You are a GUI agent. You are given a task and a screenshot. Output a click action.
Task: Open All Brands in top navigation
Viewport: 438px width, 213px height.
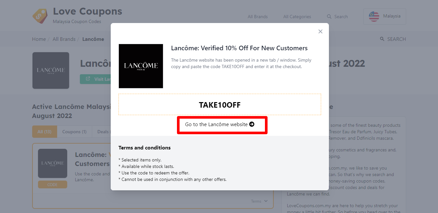[x=257, y=17]
